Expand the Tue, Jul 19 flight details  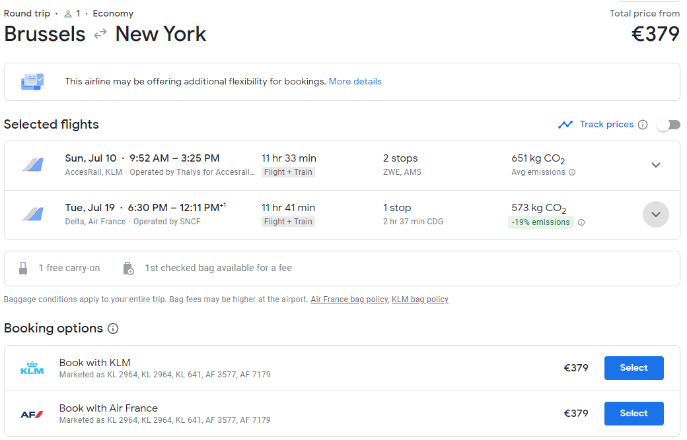click(655, 214)
